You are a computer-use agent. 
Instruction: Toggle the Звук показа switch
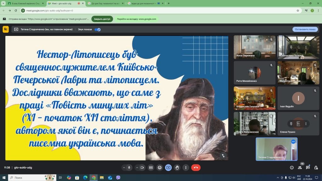tap(97, 30)
